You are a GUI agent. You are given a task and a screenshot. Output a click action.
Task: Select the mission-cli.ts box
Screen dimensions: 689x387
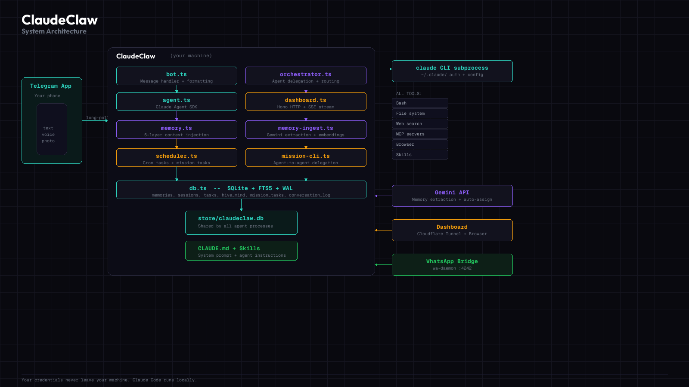(x=306, y=158)
